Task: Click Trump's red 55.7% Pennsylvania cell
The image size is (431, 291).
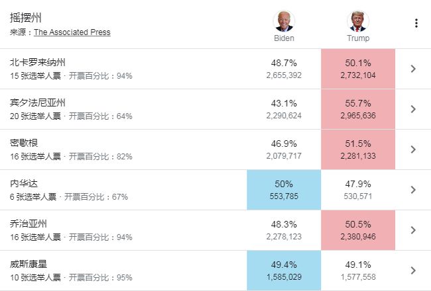Action: 358,109
